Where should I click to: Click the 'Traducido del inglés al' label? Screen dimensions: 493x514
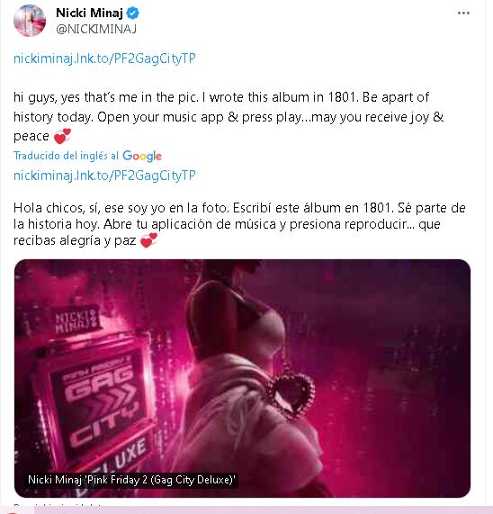66,156
